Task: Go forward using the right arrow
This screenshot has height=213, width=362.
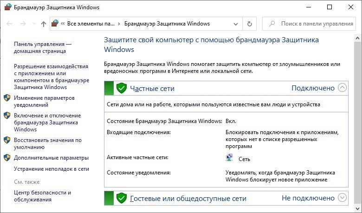Action: [23, 24]
